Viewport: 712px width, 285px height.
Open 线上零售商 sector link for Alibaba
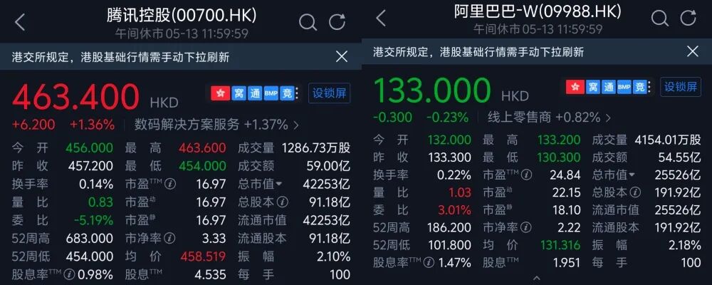(x=550, y=118)
